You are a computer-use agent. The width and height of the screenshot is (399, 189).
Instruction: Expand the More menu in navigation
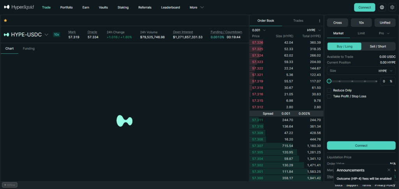pyautogui.click(x=196, y=7)
